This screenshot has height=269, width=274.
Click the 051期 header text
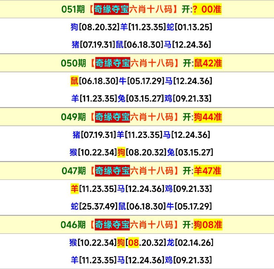point(73,9)
